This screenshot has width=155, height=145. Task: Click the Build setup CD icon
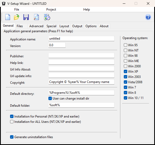(x=47, y=17)
